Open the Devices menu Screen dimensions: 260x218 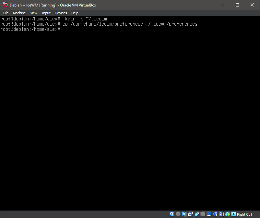61,13
